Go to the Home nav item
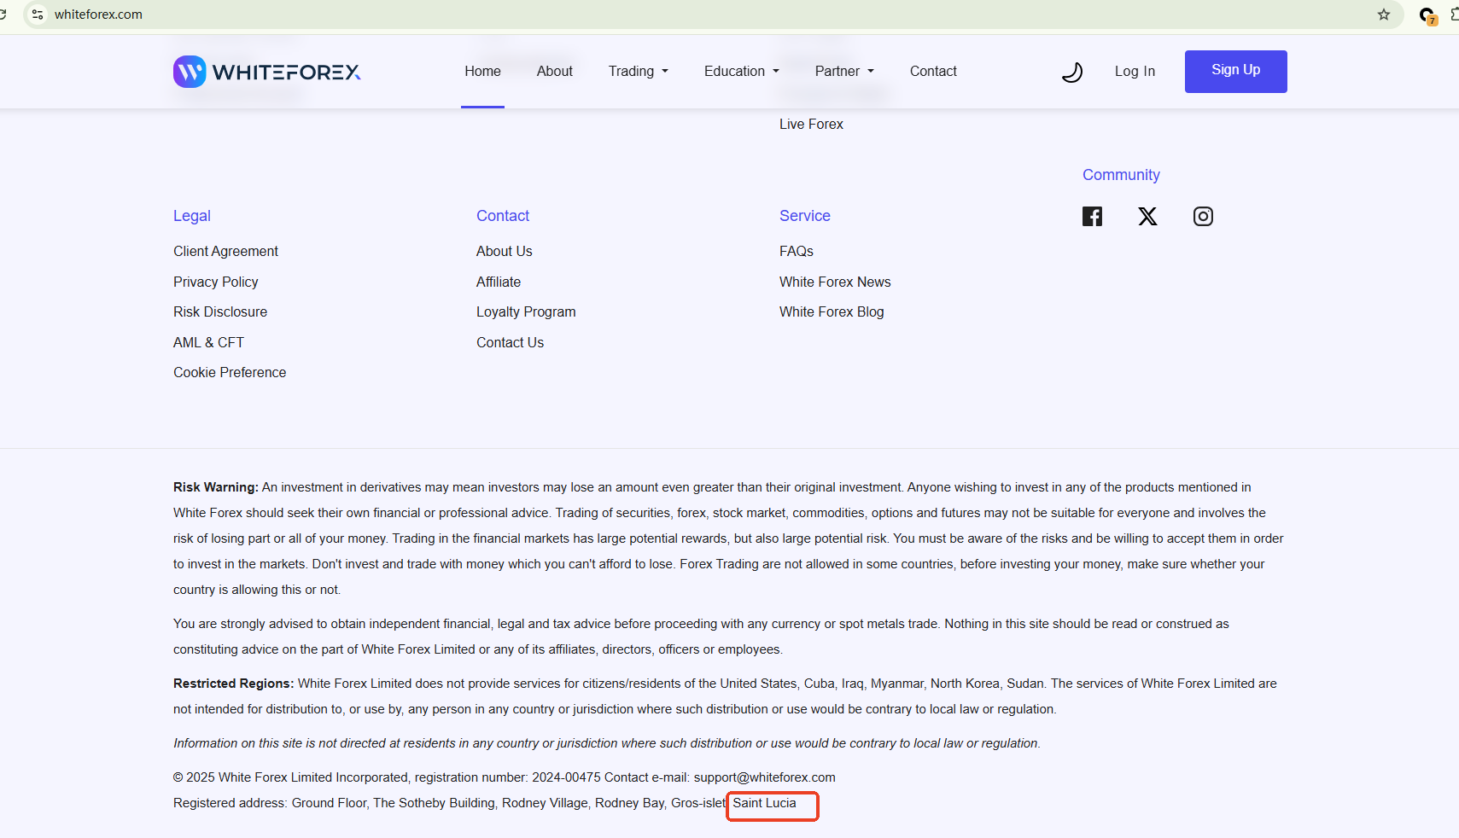Screen dimensions: 1459x838 point(482,72)
